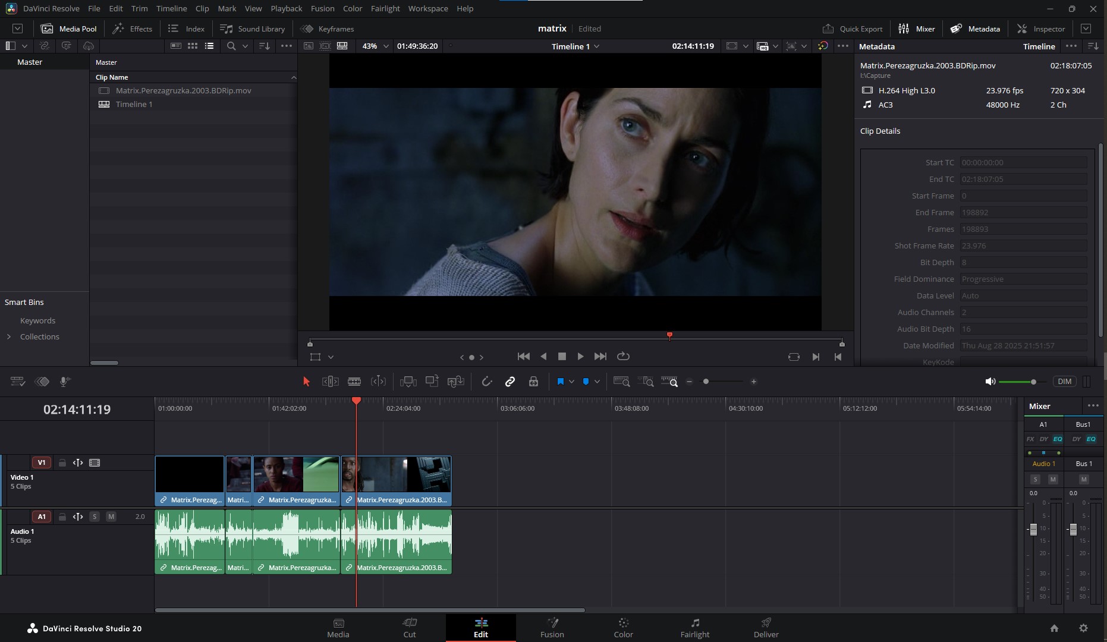This screenshot has height=642, width=1107.
Task: Add a blue marker at playhead
Action: 586,382
